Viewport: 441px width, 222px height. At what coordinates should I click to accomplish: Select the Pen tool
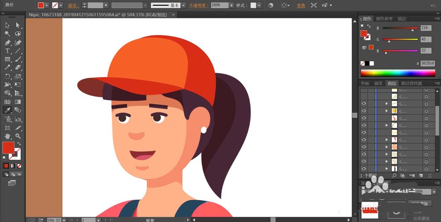pyautogui.click(x=7, y=42)
